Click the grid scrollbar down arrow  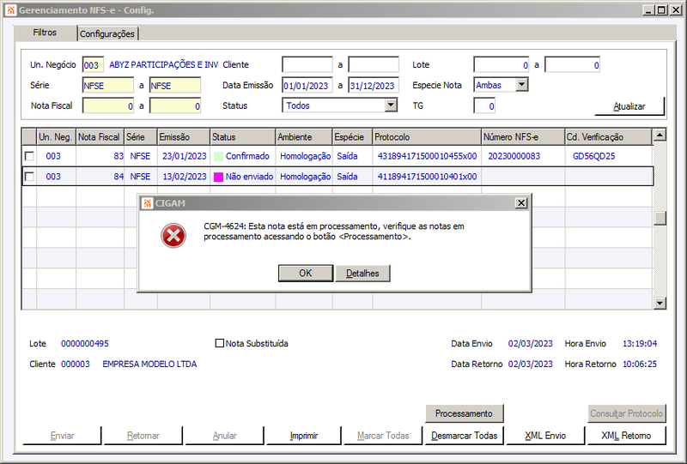click(660, 303)
